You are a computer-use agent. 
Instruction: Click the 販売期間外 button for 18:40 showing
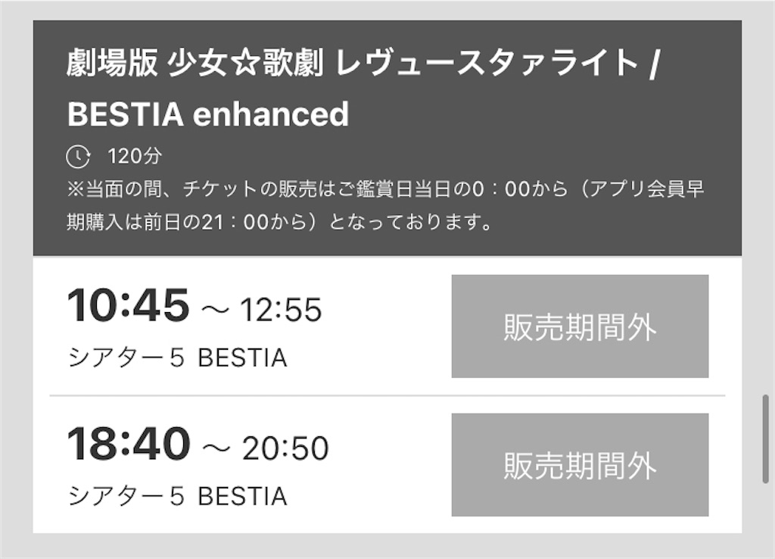580,465
